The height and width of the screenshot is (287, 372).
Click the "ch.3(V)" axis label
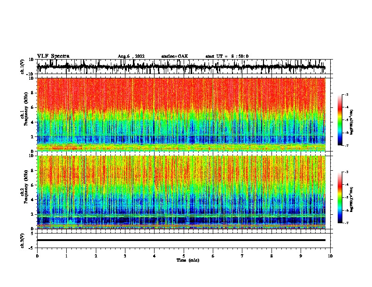23,241
